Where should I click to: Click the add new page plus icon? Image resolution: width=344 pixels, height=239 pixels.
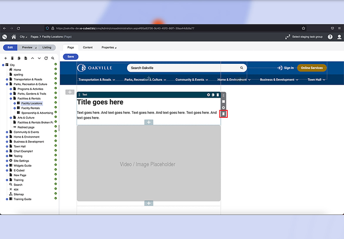pyautogui.click(x=5, y=58)
